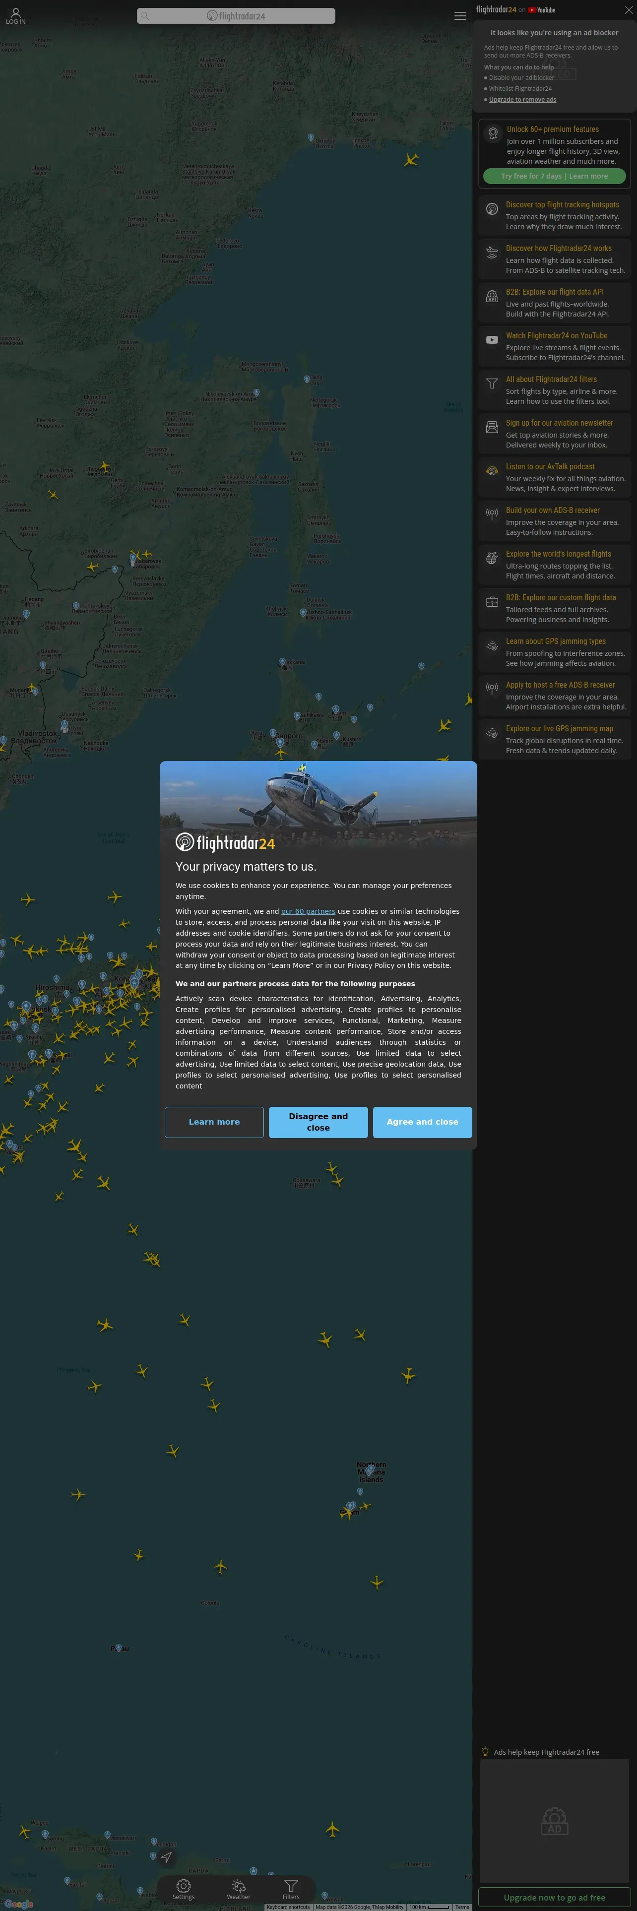Open Flightradar24 on YouTube header link
This screenshot has height=1911, width=637.
pos(515,9)
